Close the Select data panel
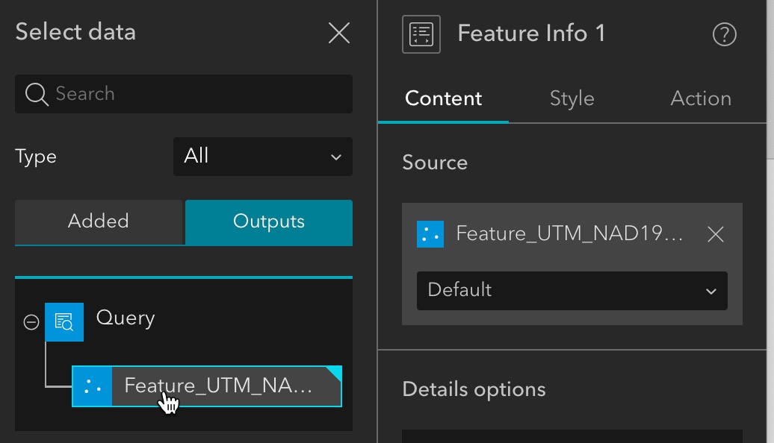 pyautogui.click(x=339, y=33)
